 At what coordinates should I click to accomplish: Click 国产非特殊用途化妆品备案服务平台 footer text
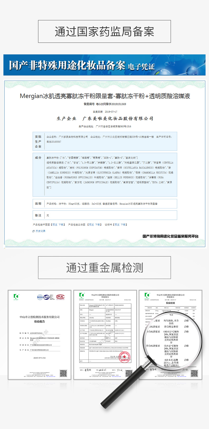[x=170, y=236]
